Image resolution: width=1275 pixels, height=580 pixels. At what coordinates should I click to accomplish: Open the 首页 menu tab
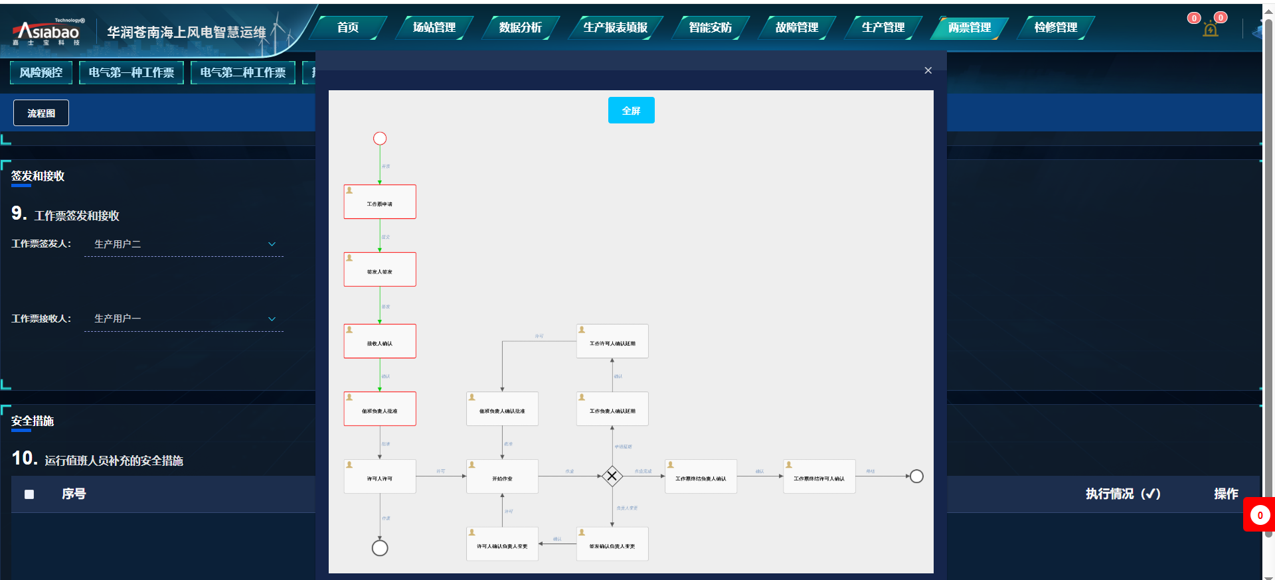[348, 27]
